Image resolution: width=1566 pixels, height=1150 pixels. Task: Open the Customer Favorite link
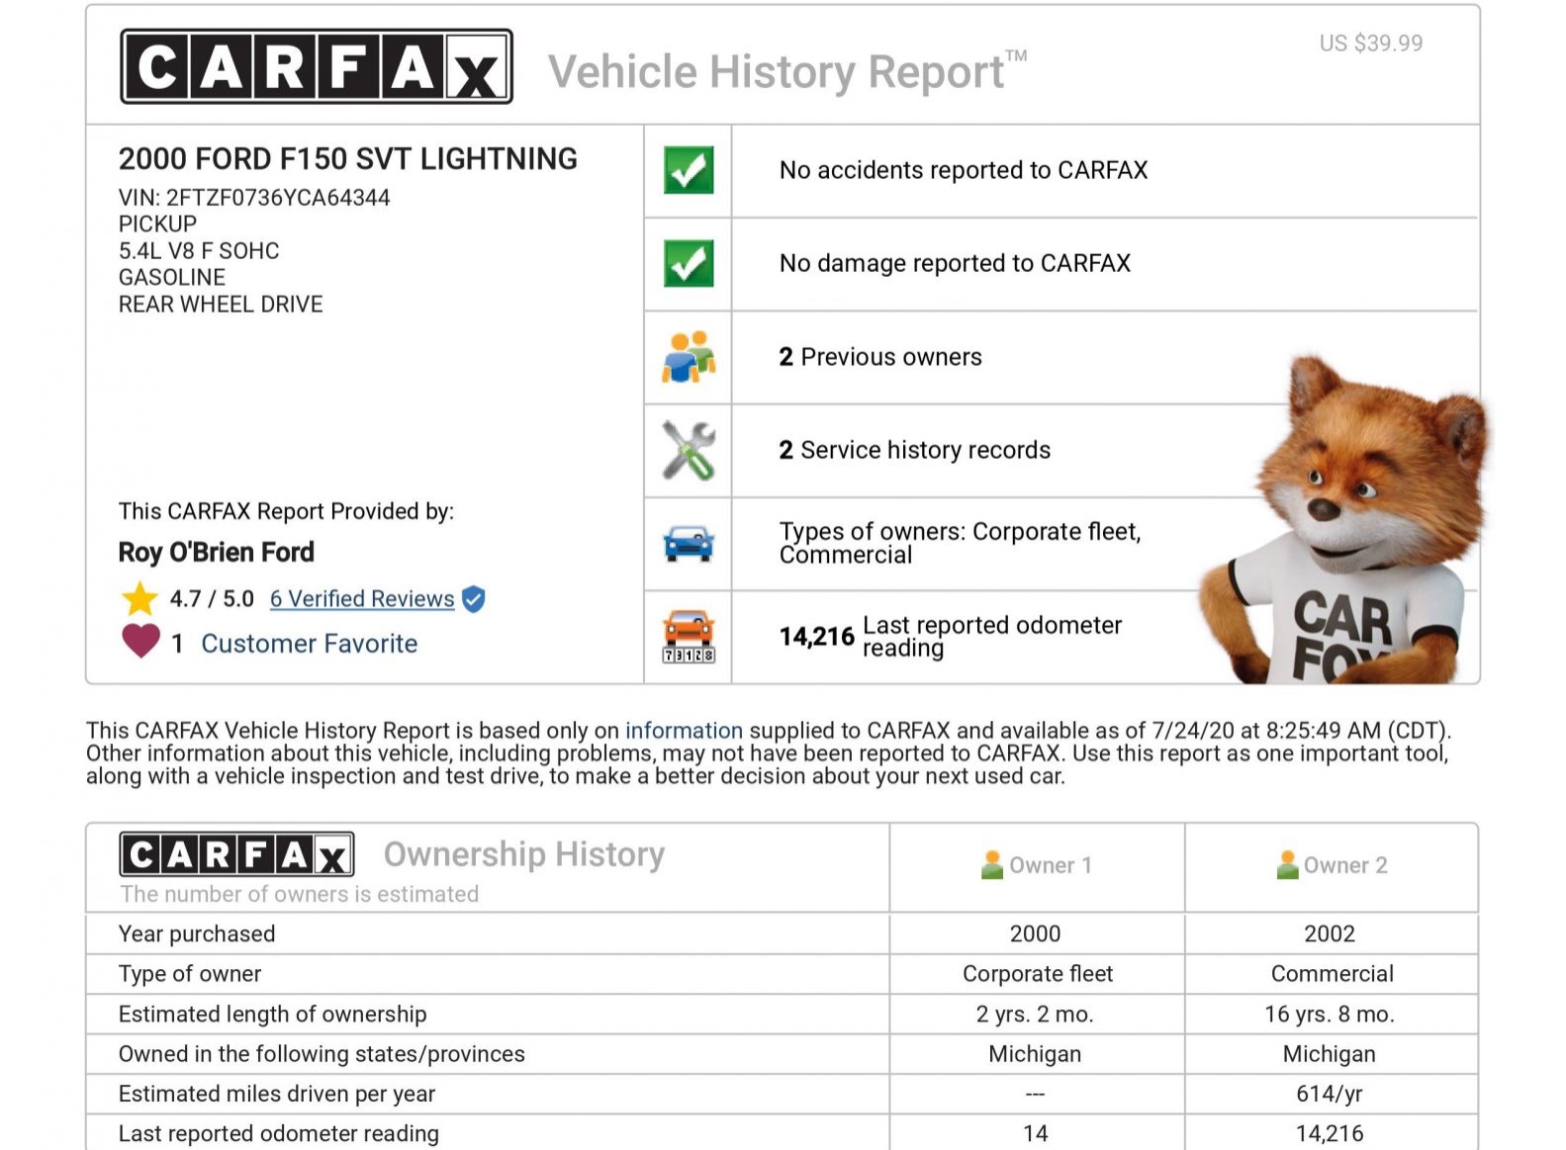(x=310, y=644)
